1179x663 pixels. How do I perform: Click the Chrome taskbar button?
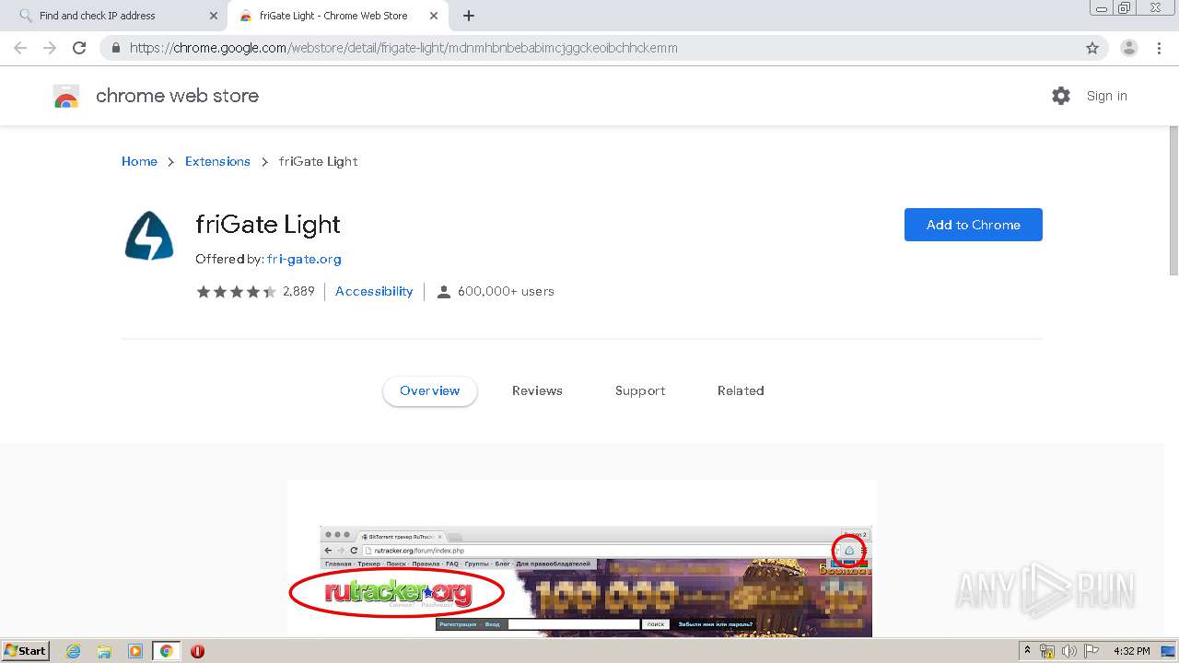coord(167,651)
